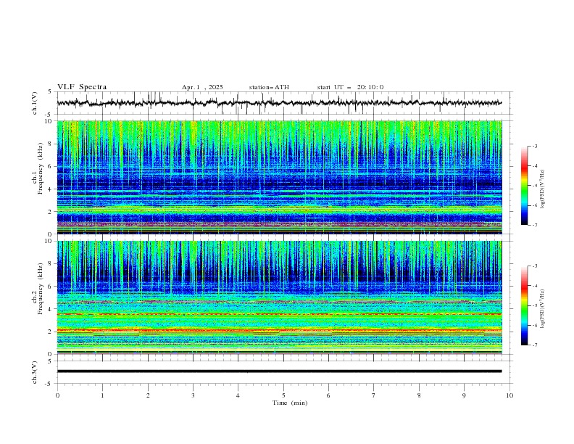The image size is (574, 444).
Task: Click the "-7" tick on the ch.2 color bar
Action: pos(535,345)
